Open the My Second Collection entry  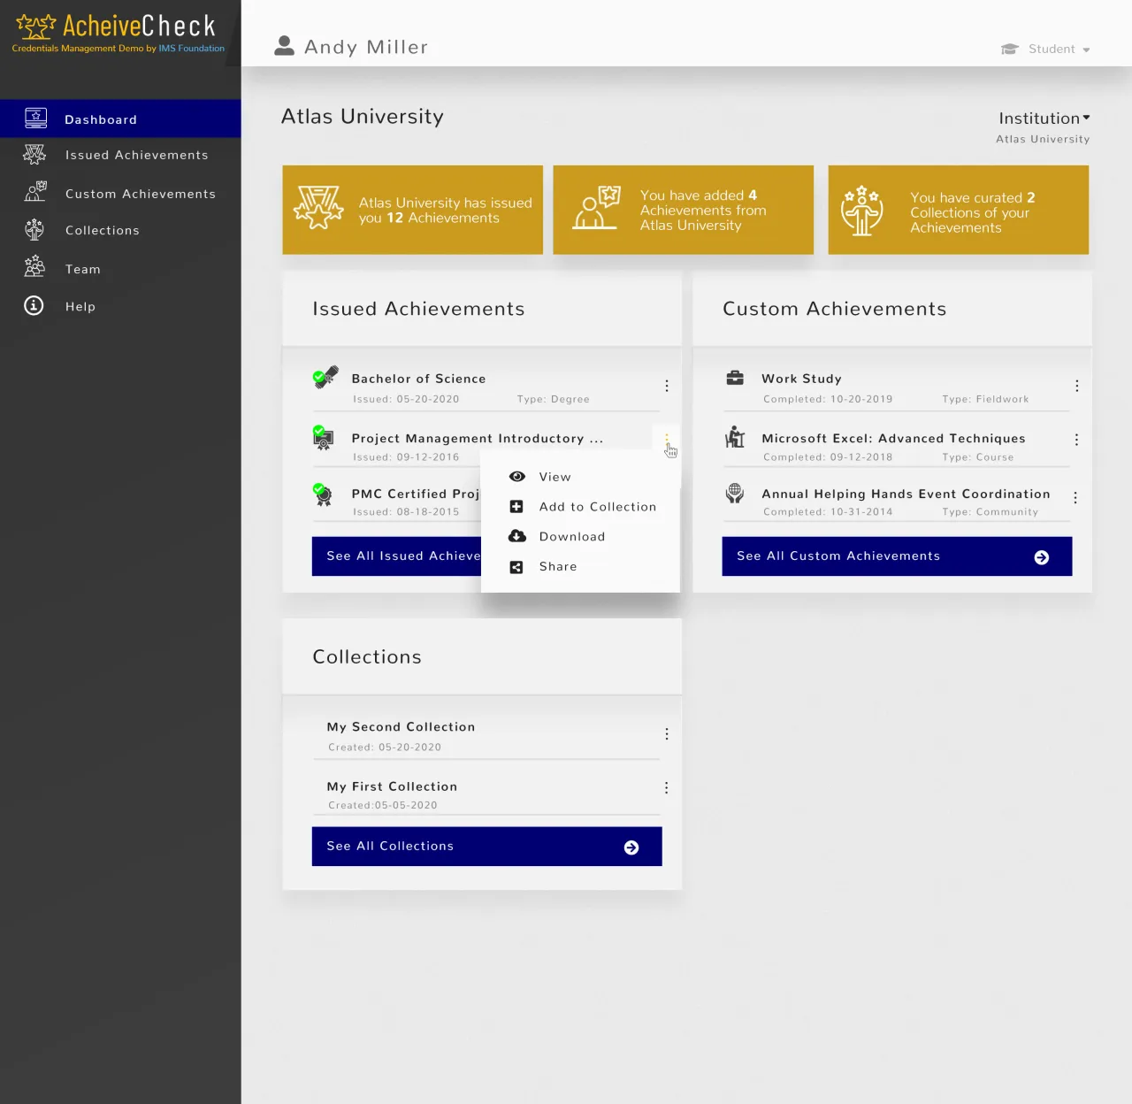pos(401,726)
